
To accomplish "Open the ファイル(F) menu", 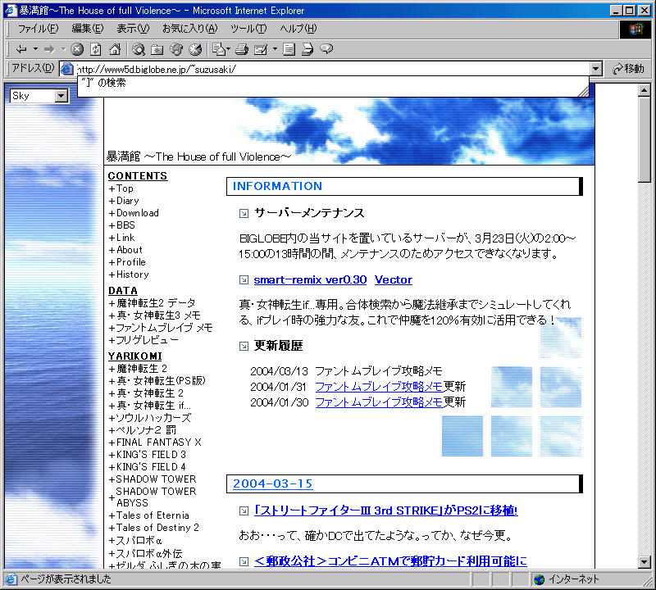I will (x=38, y=29).
